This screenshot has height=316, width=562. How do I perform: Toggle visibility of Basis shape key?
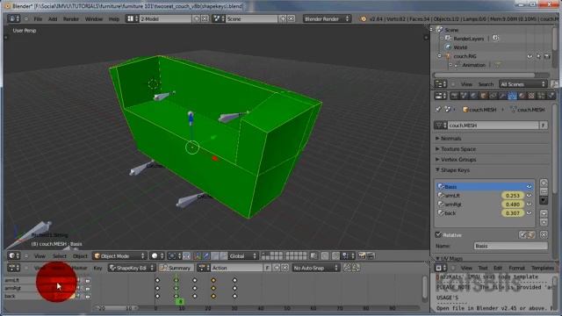click(x=529, y=187)
